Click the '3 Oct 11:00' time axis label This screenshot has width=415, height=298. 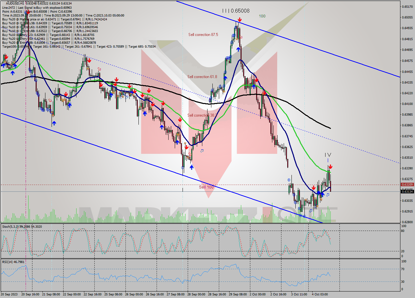click(x=299, y=294)
